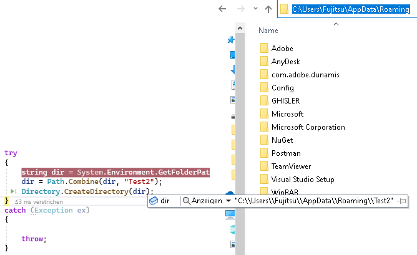Click the throw statement
This screenshot has width=417, height=255.
click(34, 239)
